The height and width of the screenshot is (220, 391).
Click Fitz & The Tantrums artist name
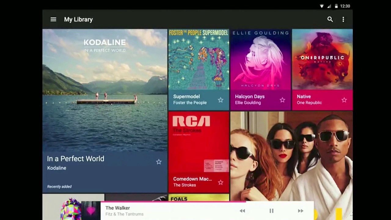pyautogui.click(x=124, y=214)
